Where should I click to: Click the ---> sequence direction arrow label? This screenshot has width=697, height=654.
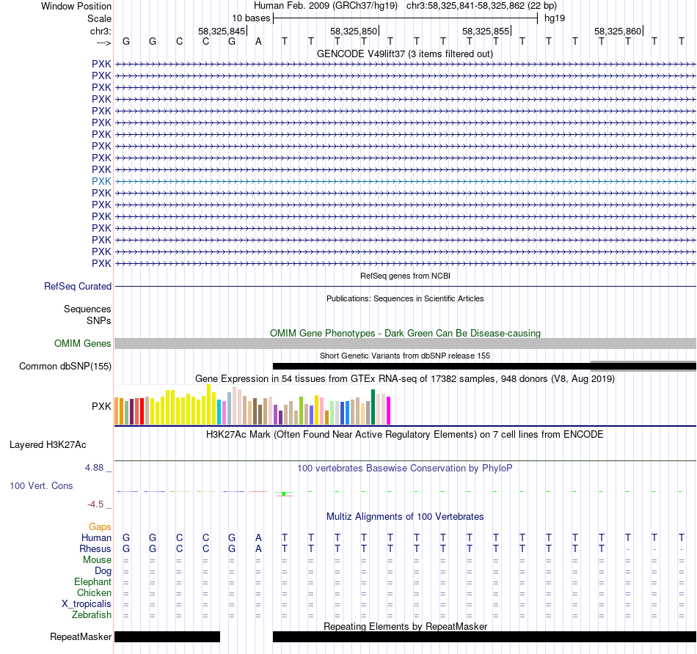click(x=103, y=43)
